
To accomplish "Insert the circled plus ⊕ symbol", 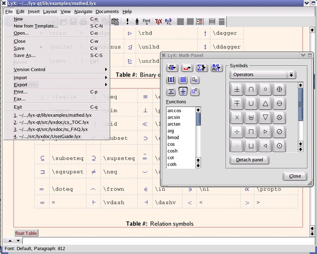I will pyautogui.click(x=279, y=89).
